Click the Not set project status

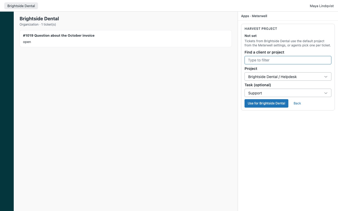251,36
